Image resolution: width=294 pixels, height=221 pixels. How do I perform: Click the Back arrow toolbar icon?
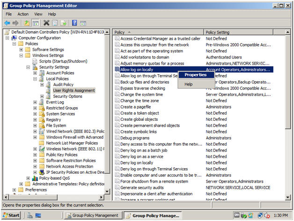tap(7, 23)
